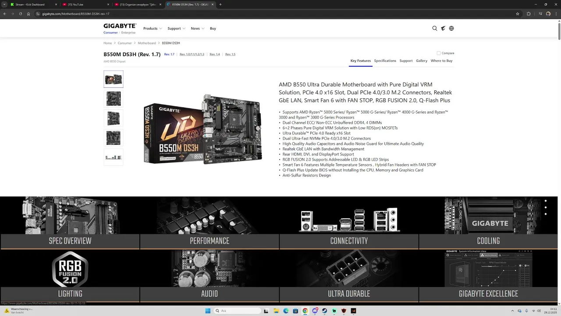
Task: Open the COOLING tile
Action: coord(488,223)
